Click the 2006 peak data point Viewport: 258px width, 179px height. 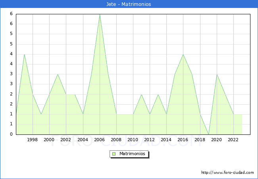click(100, 15)
